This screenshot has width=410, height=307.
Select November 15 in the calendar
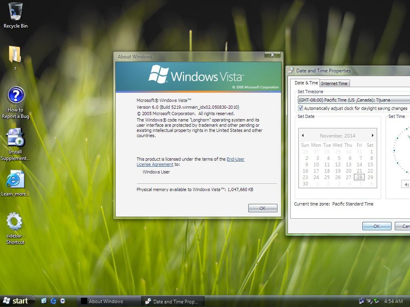370,164
